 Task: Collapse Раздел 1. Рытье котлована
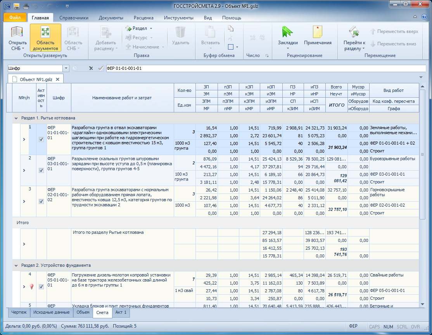[16, 118]
